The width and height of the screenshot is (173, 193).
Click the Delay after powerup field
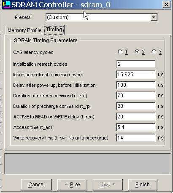click(136, 85)
